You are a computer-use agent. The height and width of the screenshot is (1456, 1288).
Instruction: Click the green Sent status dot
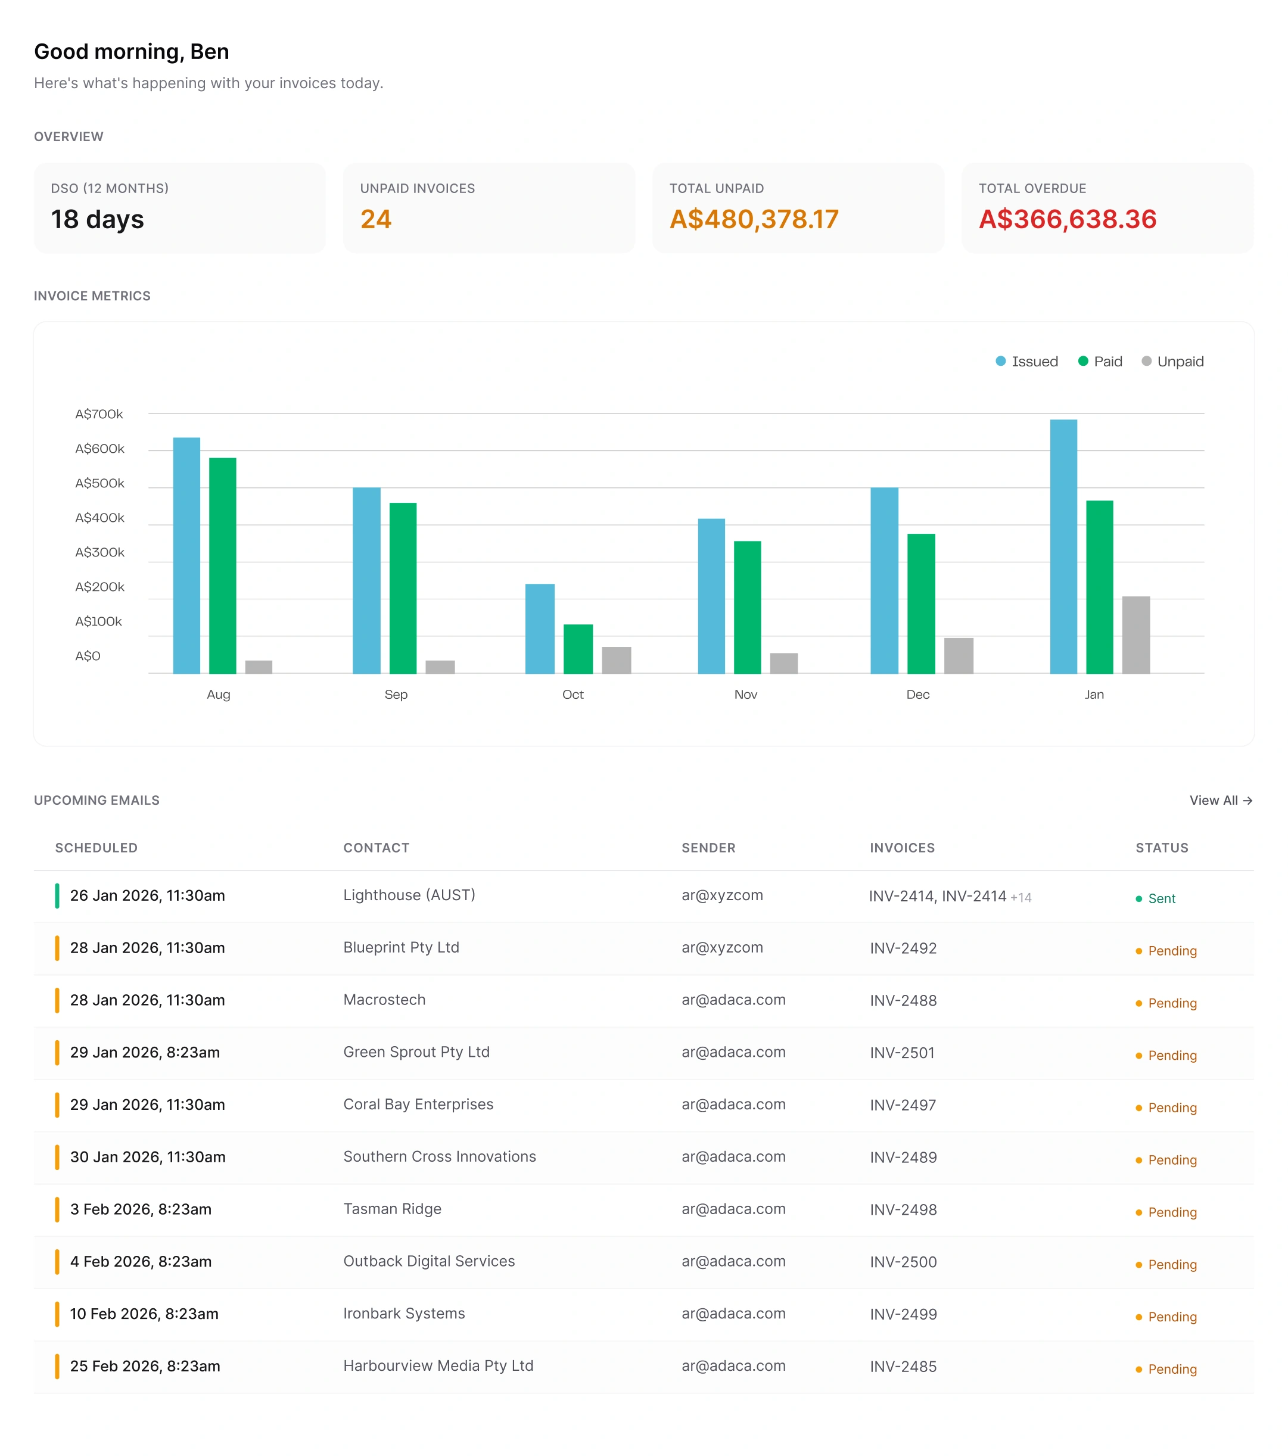pyautogui.click(x=1138, y=899)
